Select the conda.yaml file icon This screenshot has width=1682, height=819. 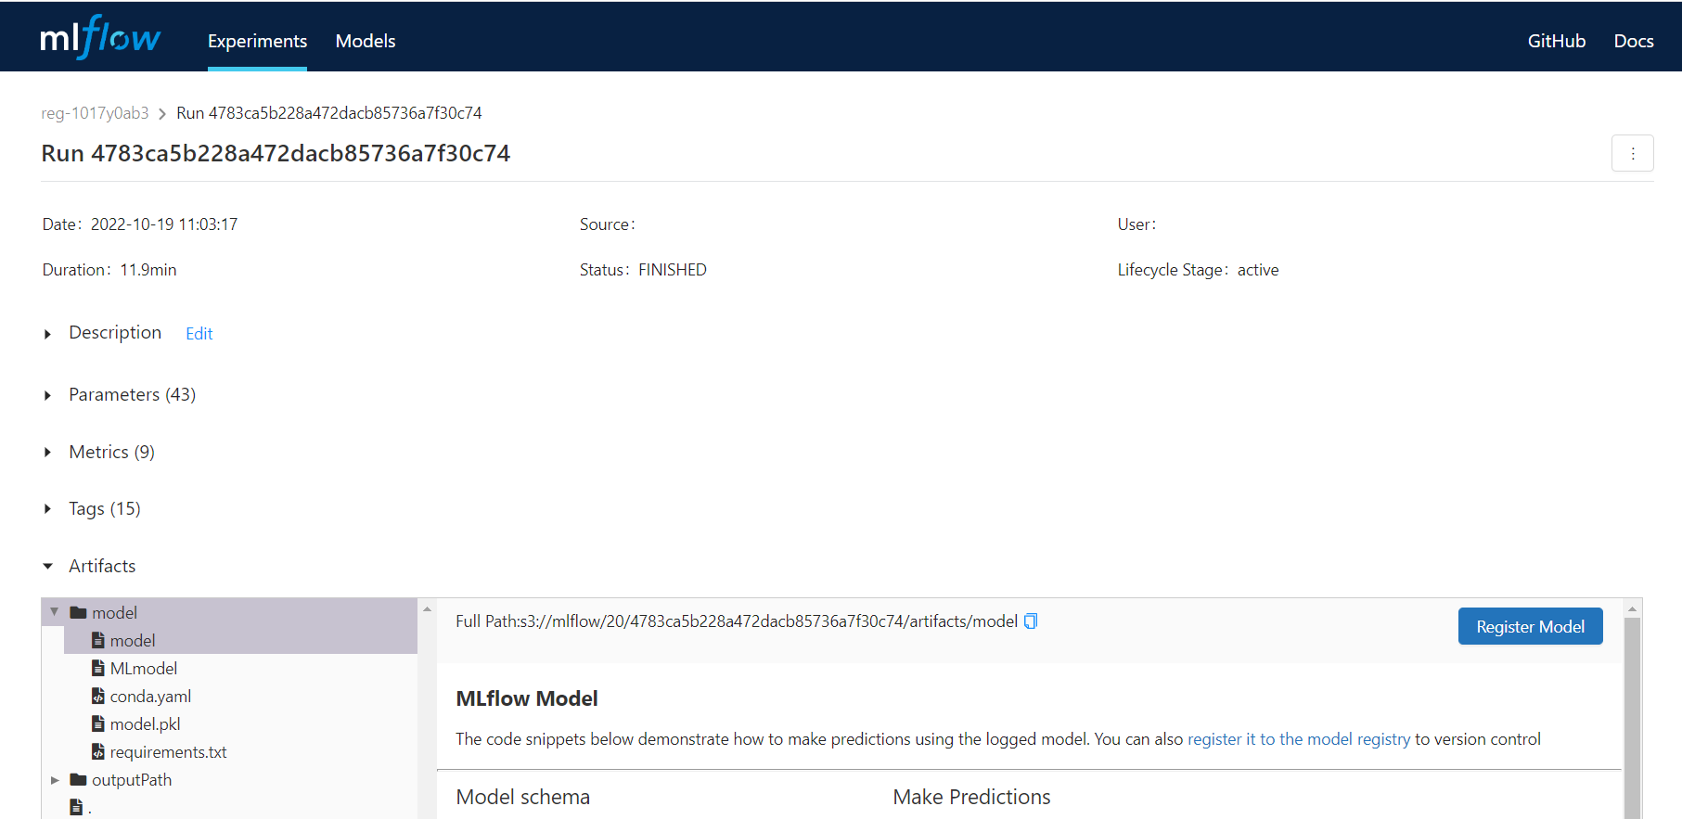(x=98, y=697)
